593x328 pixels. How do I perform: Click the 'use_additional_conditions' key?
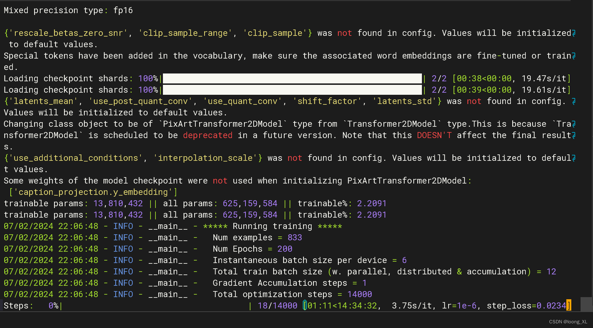(76, 158)
